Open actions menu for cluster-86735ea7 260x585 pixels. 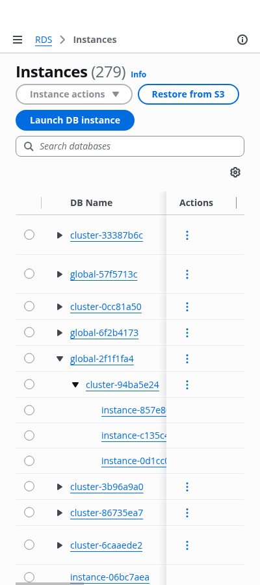tap(187, 513)
